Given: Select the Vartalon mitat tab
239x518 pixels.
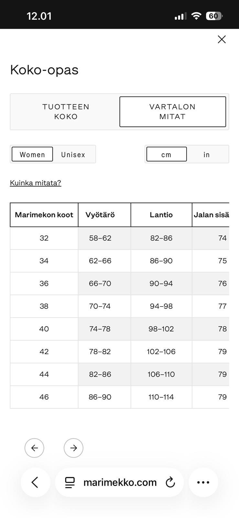Looking at the screenshot, I should pyautogui.click(x=173, y=112).
